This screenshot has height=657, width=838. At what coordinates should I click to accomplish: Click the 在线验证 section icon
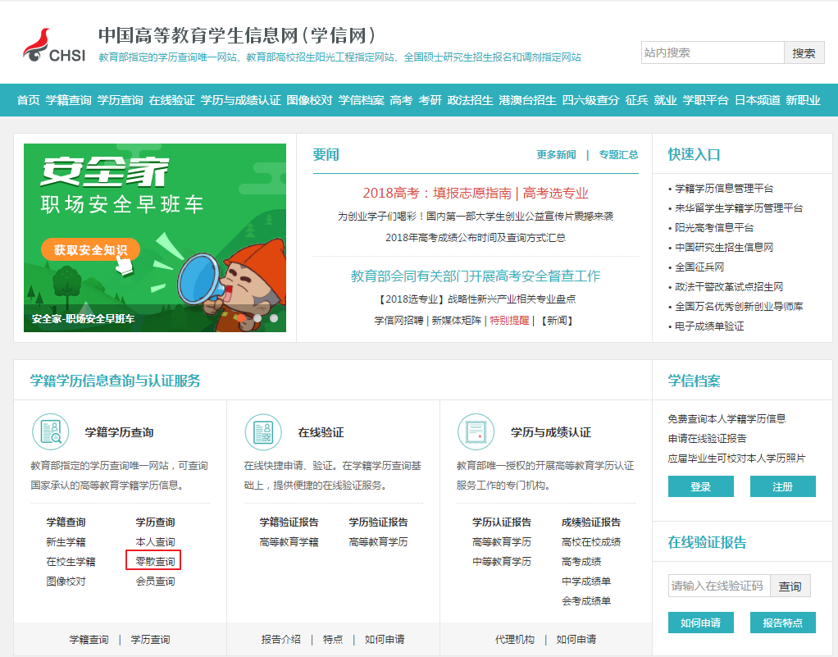click(263, 431)
